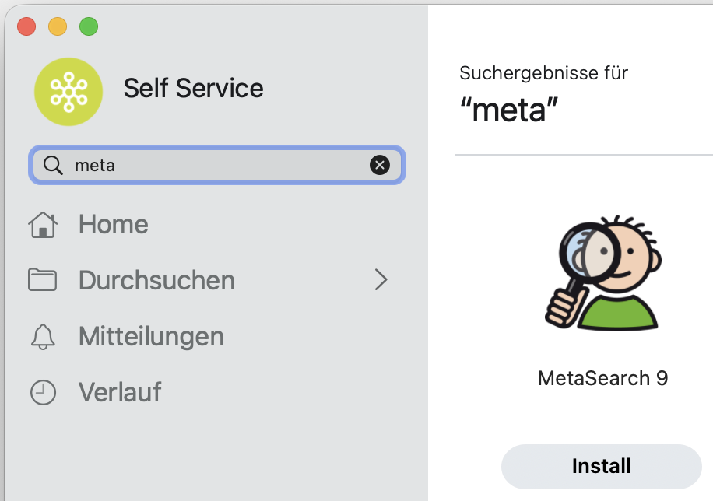Click the Self Service logo icon
This screenshot has width=713, height=501.
coord(68,92)
